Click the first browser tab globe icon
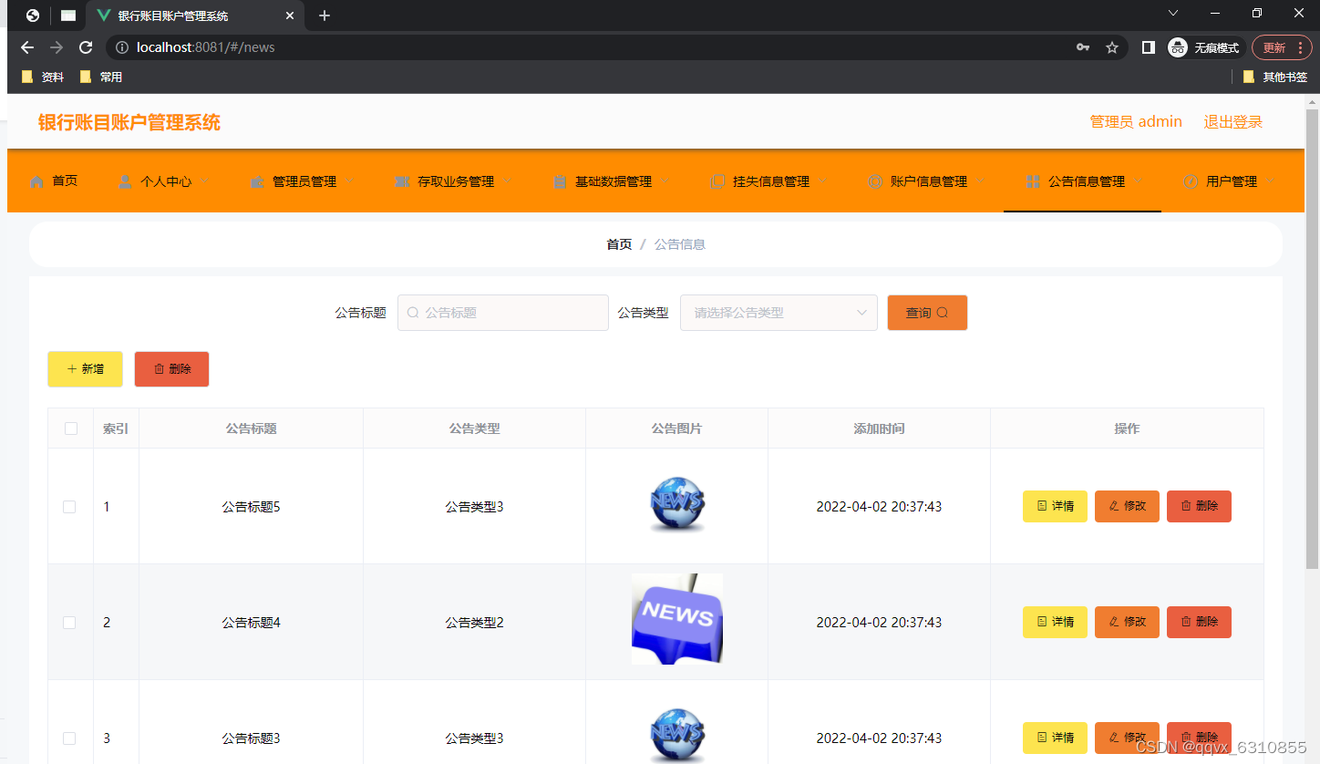The width and height of the screenshot is (1320, 764). coord(33,15)
